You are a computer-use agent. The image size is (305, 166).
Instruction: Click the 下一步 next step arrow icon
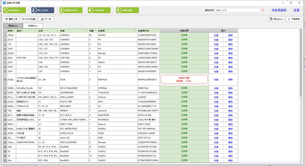[42, 19]
